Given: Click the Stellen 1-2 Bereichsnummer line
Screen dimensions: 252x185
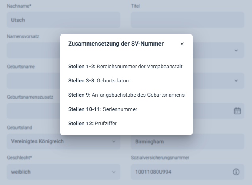Looking at the screenshot, I should coord(125,67).
